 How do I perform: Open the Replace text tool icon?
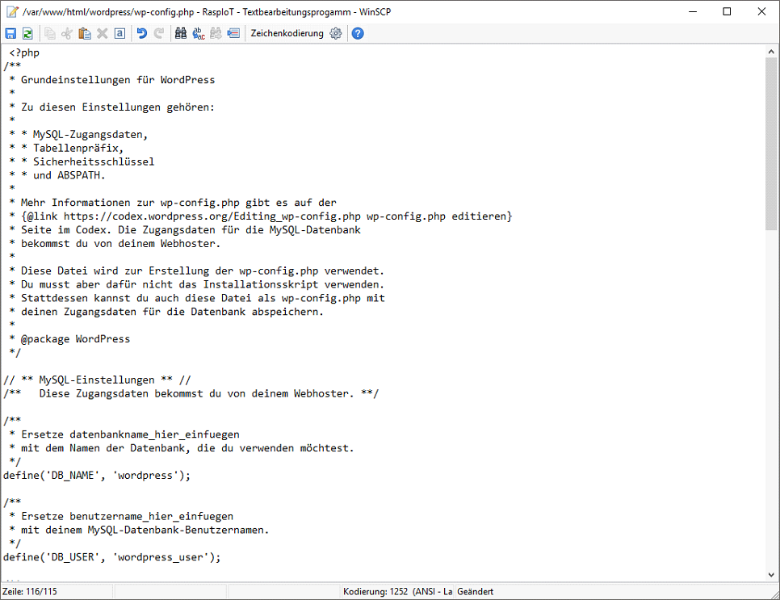(x=199, y=33)
